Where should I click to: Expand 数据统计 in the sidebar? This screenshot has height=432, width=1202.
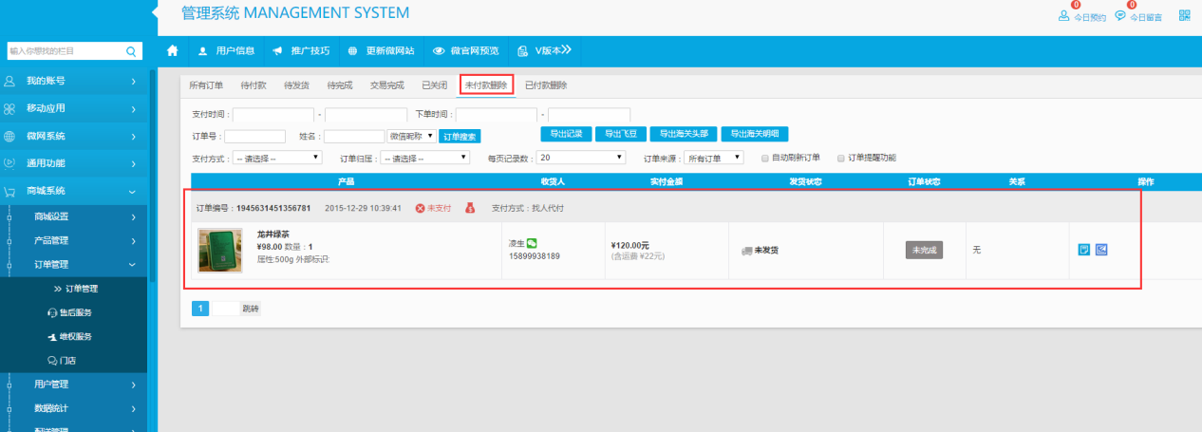point(73,408)
